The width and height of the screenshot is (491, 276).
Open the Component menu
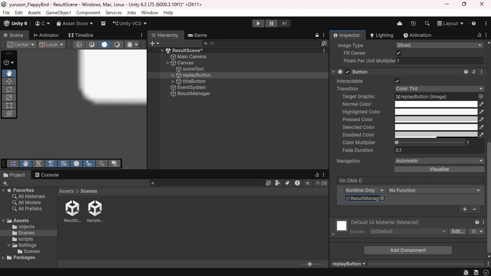click(88, 13)
